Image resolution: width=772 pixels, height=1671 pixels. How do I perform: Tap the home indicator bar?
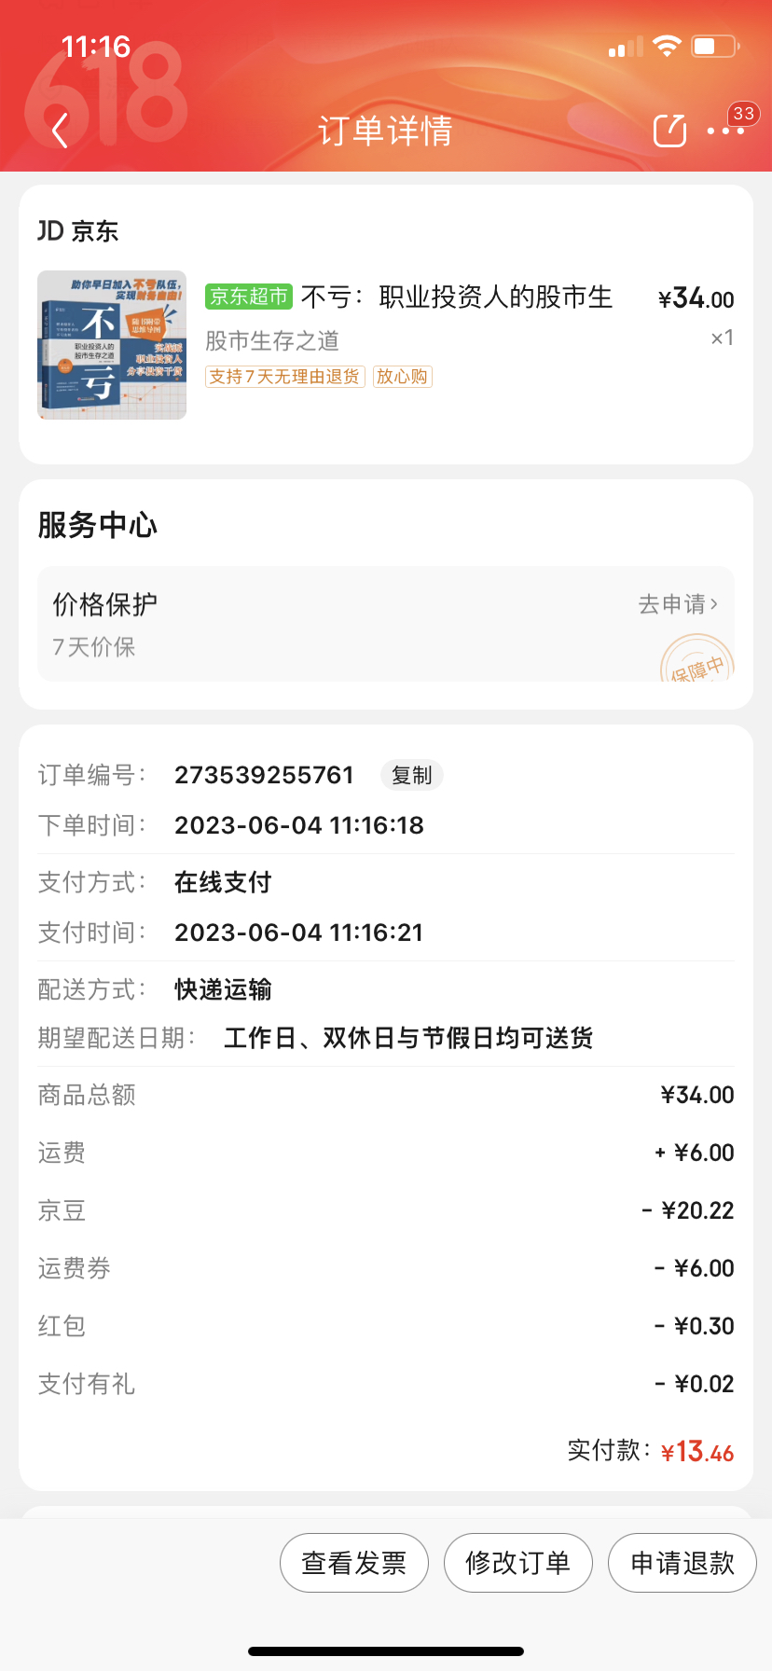[x=386, y=1651]
